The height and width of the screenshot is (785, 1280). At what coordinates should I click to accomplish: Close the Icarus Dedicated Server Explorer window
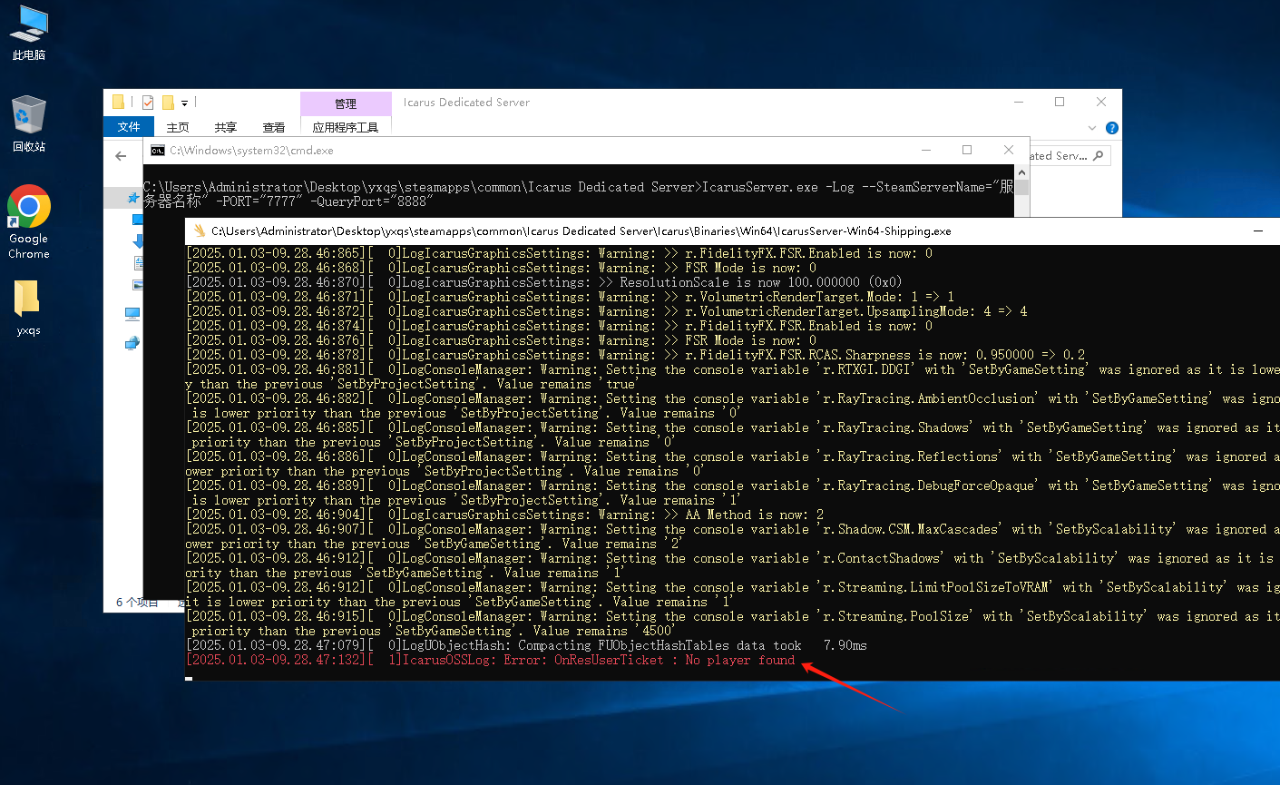click(1100, 103)
